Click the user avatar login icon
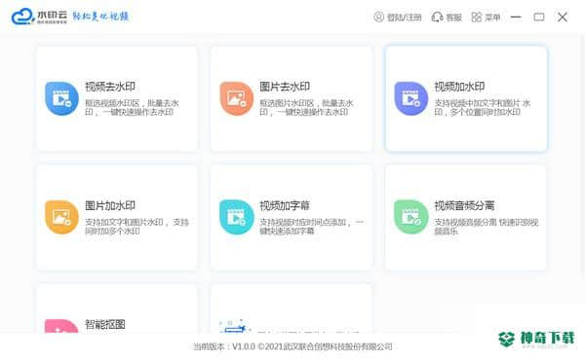The width and height of the screenshot is (585, 360). pyautogui.click(x=378, y=18)
